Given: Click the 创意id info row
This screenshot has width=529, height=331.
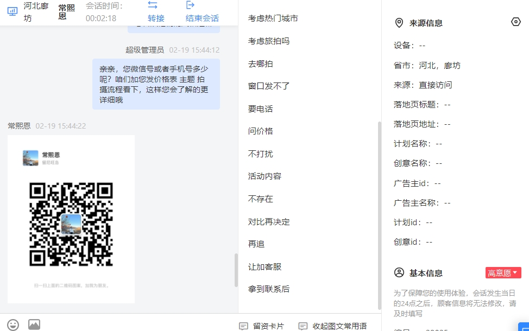Looking at the screenshot, I should [x=413, y=242].
